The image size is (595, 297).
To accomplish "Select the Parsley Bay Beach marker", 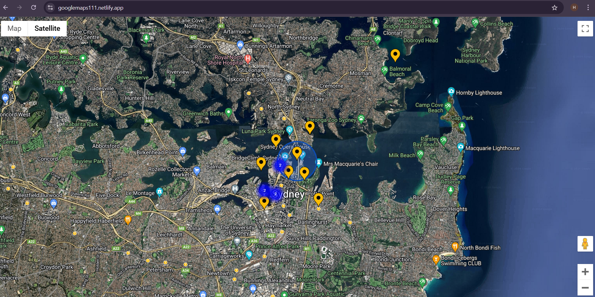I will [x=443, y=140].
